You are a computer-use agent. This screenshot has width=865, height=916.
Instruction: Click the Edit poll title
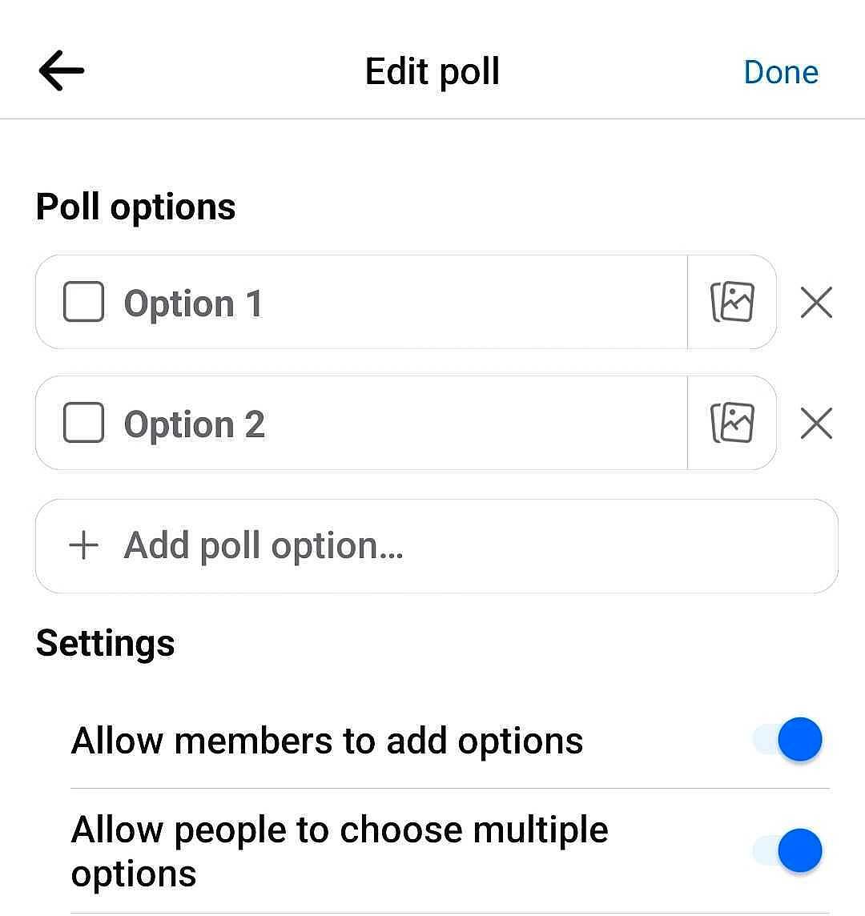432,71
